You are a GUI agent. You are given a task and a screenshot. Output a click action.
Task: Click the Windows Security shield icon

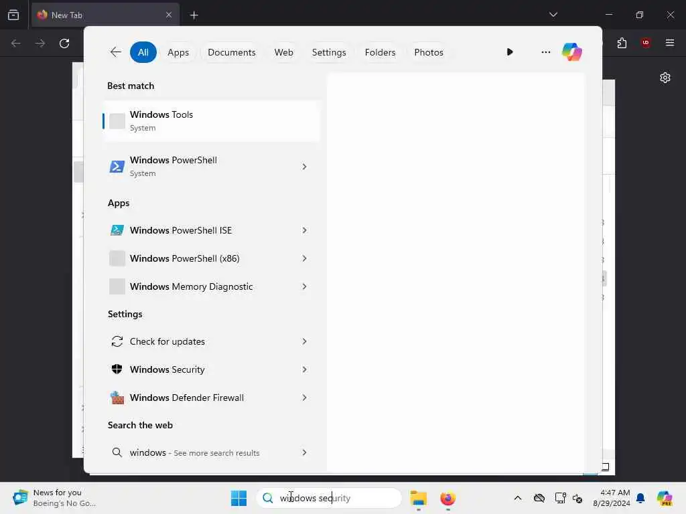117,369
